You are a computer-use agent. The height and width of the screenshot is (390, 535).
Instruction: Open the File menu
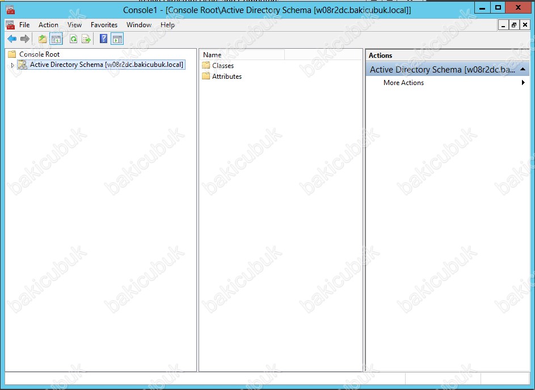click(x=24, y=25)
